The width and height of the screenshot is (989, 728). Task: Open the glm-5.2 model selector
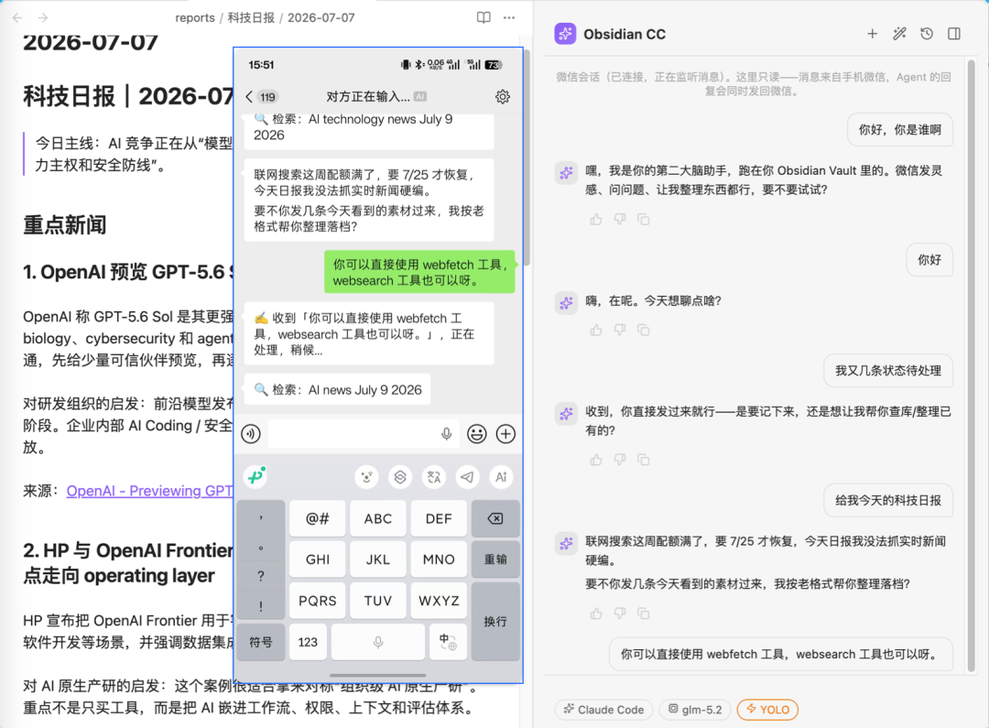click(695, 710)
